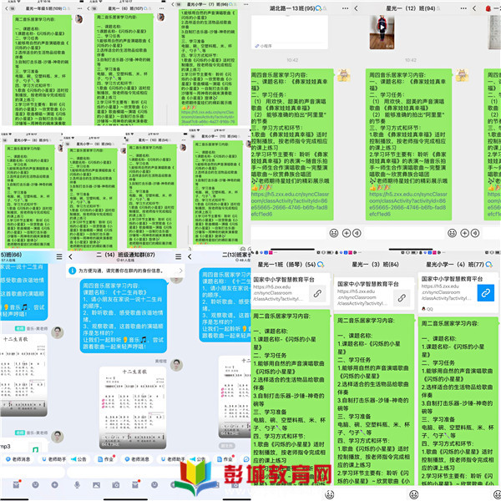The width and height of the screenshot is (501, 501).
Task: Open h5.zxx.edu.cn link in 湖北路一13班 message
Action: 290,204
